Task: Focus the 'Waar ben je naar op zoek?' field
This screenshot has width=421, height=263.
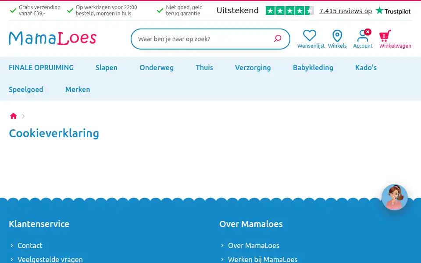Action: [210, 39]
